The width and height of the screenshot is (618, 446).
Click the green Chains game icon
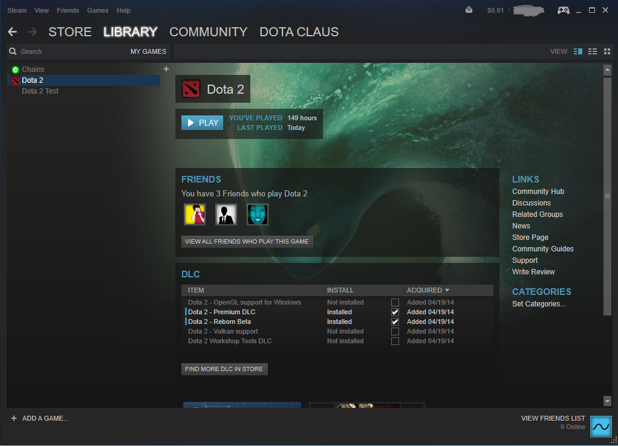coord(15,69)
